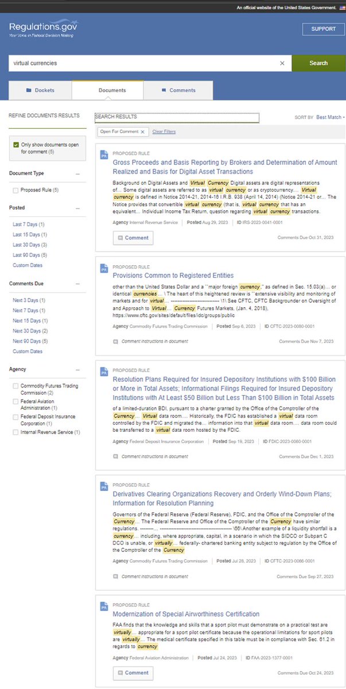Check Federal Deposit Insurance Corporation filter
The width and height of the screenshot is (346, 689).
[15, 417]
